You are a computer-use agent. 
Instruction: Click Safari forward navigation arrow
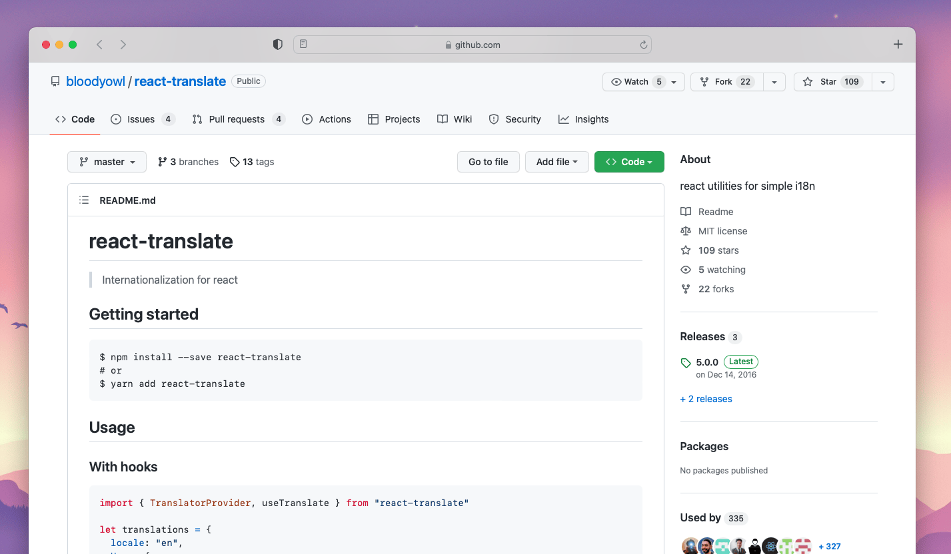click(x=123, y=45)
